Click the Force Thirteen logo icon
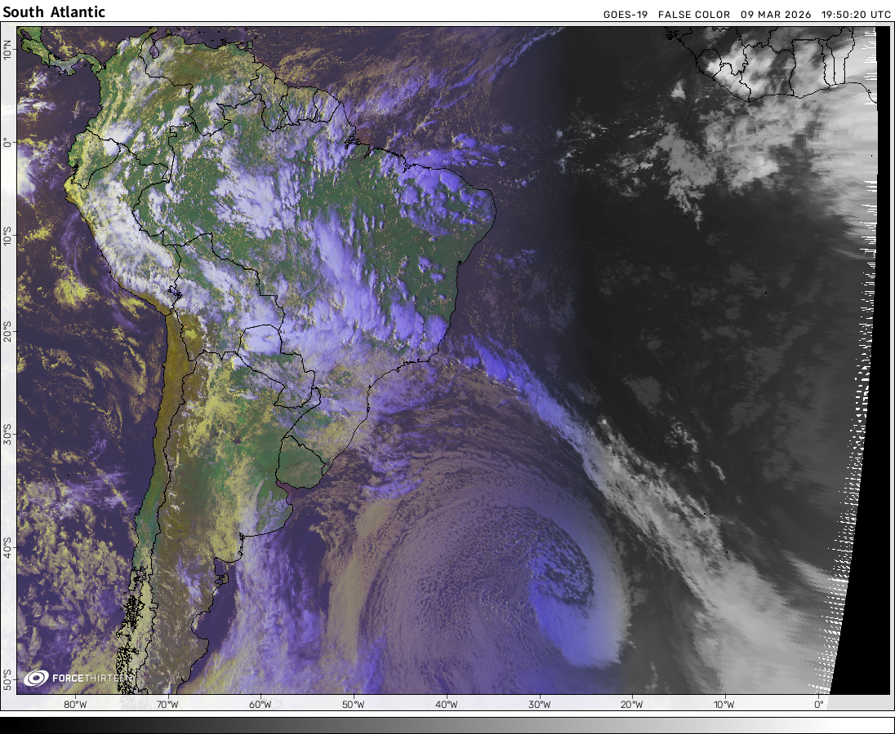The image size is (895, 734). click(x=37, y=678)
